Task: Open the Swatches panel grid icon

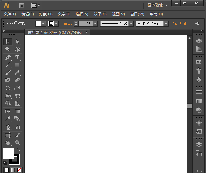Action: [199, 62]
